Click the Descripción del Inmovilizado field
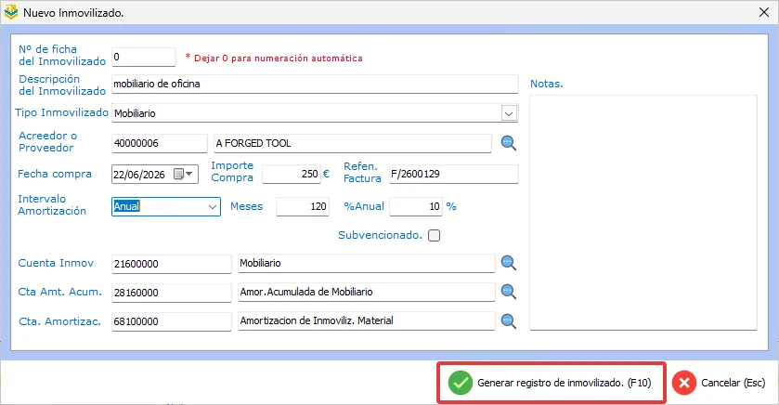This screenshot has height=405, width=779. pyautogui.click(x=315, y=84)
